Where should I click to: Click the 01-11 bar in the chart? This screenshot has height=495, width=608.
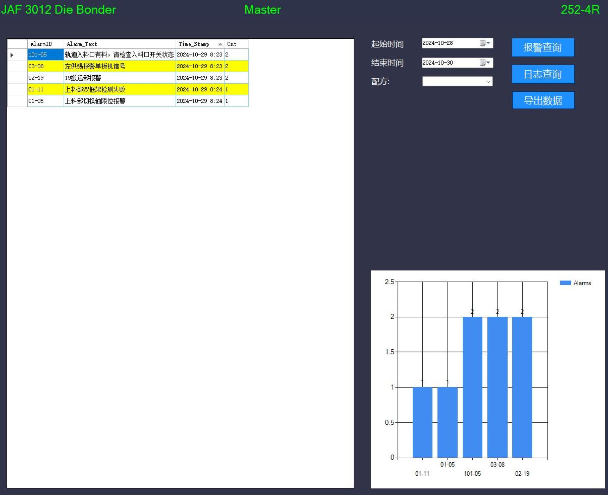422,422
